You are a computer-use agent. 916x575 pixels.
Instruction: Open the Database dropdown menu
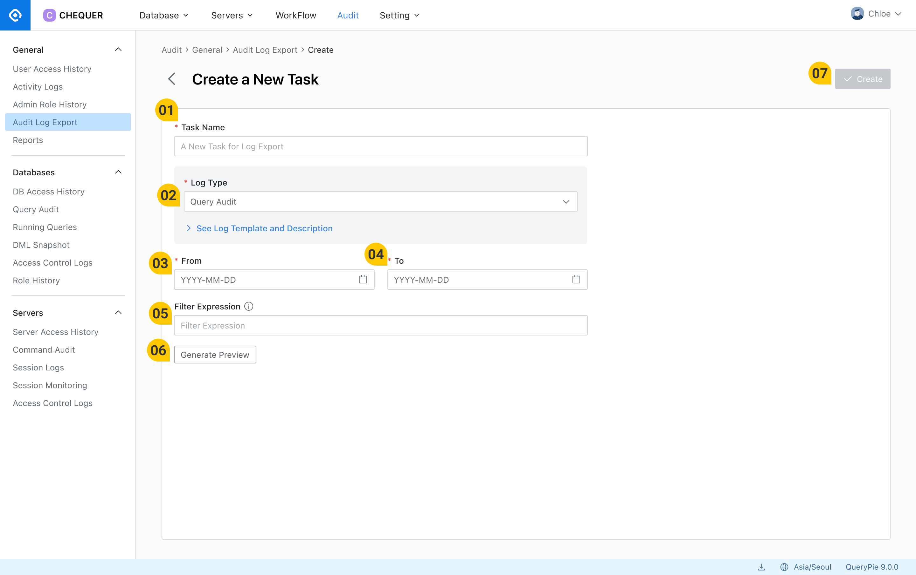[x=164, y=15]
